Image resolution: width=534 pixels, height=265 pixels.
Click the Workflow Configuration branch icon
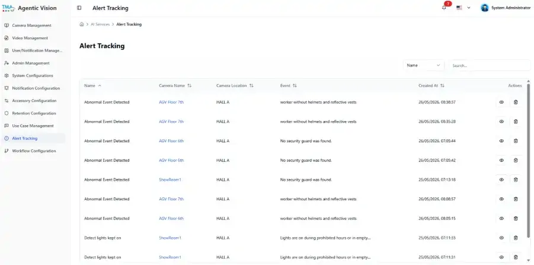click(x=6, y=151)
